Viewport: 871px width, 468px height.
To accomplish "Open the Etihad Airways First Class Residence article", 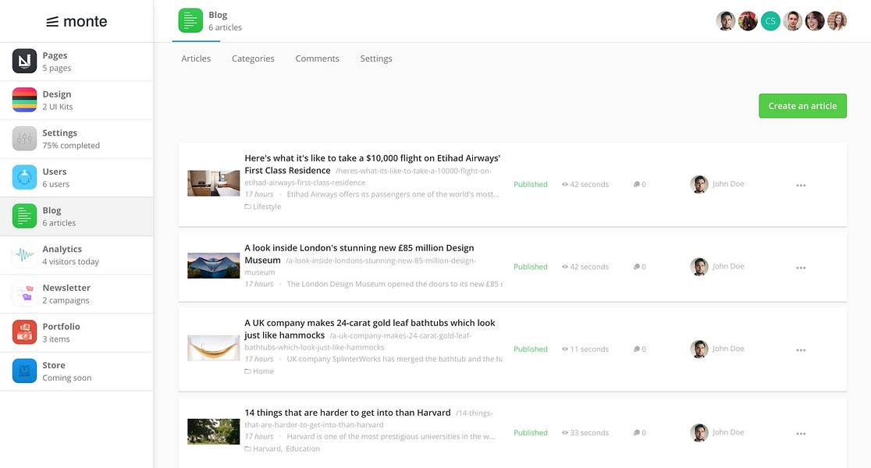I will coord(372,165).
